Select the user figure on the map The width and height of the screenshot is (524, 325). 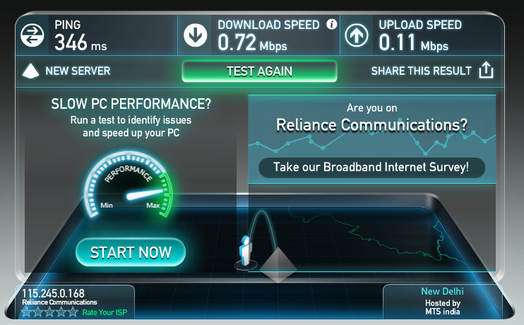(x=246, y=252)
